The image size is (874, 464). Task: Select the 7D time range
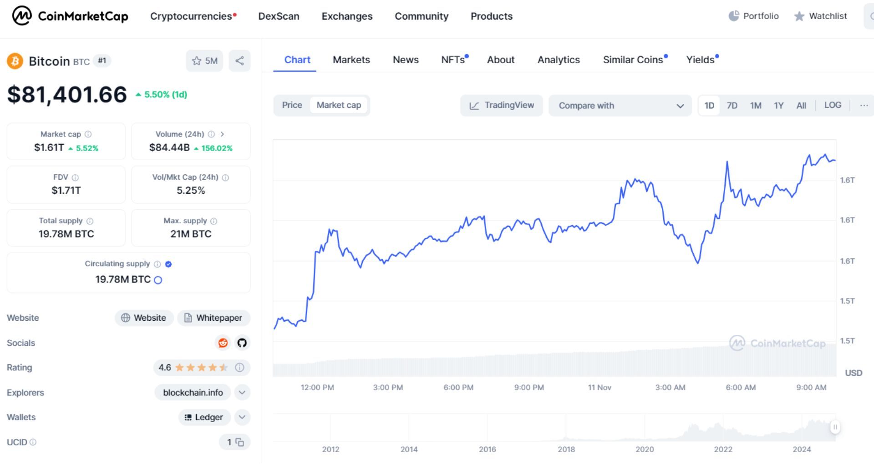[732, 105]
